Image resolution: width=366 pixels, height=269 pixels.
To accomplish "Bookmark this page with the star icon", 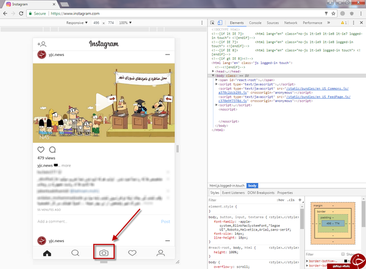I will pyautogui.click(x=333, y=13).
